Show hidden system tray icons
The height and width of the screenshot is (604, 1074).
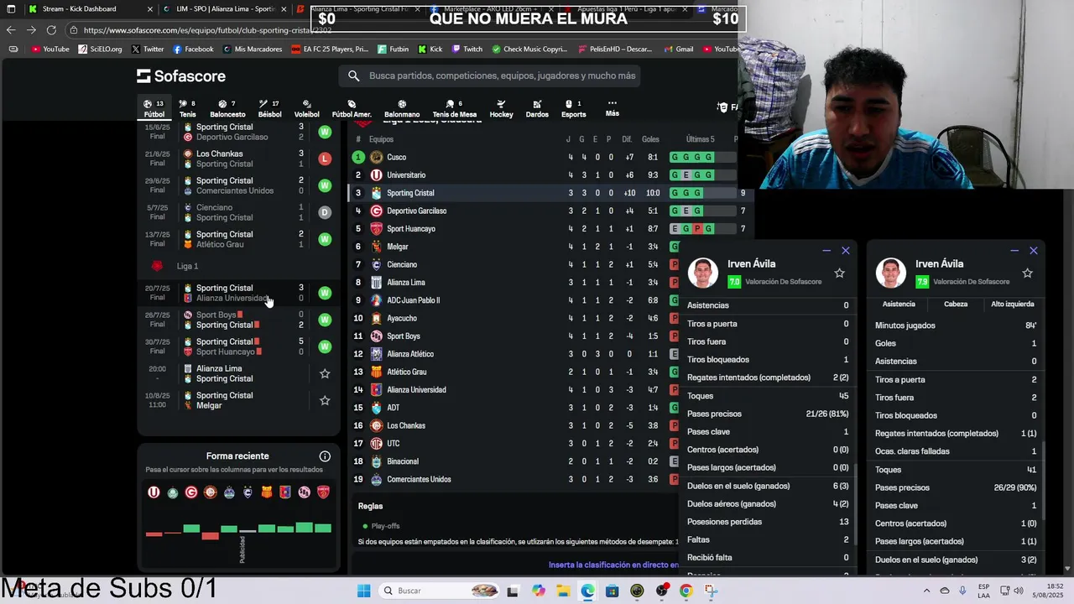(x=926, y=591)
